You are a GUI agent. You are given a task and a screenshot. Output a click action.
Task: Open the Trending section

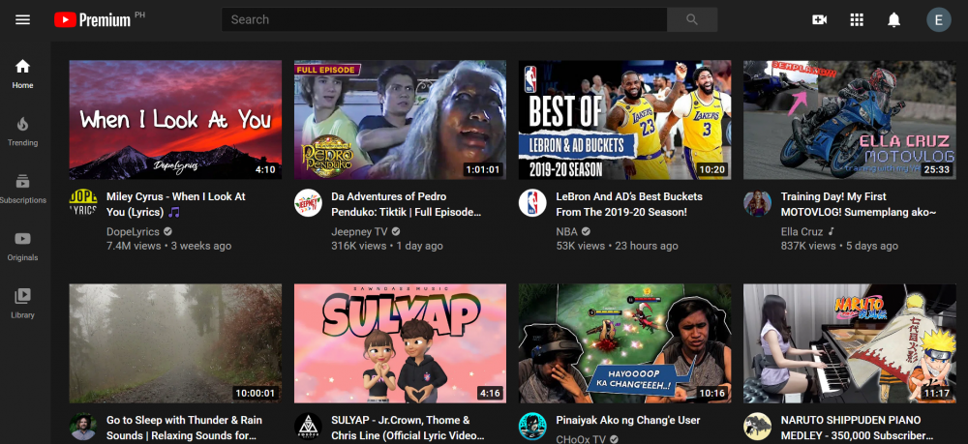[x=23, y=132]
